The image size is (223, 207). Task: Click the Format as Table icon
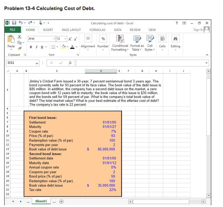coord(137,39)
